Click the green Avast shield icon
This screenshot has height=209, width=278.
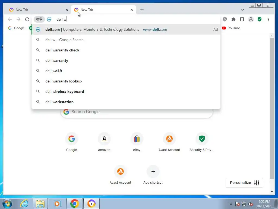259,19
